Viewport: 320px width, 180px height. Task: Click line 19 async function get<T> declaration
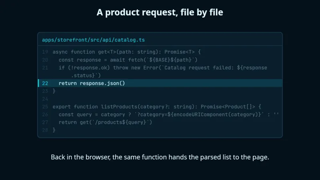126,52
